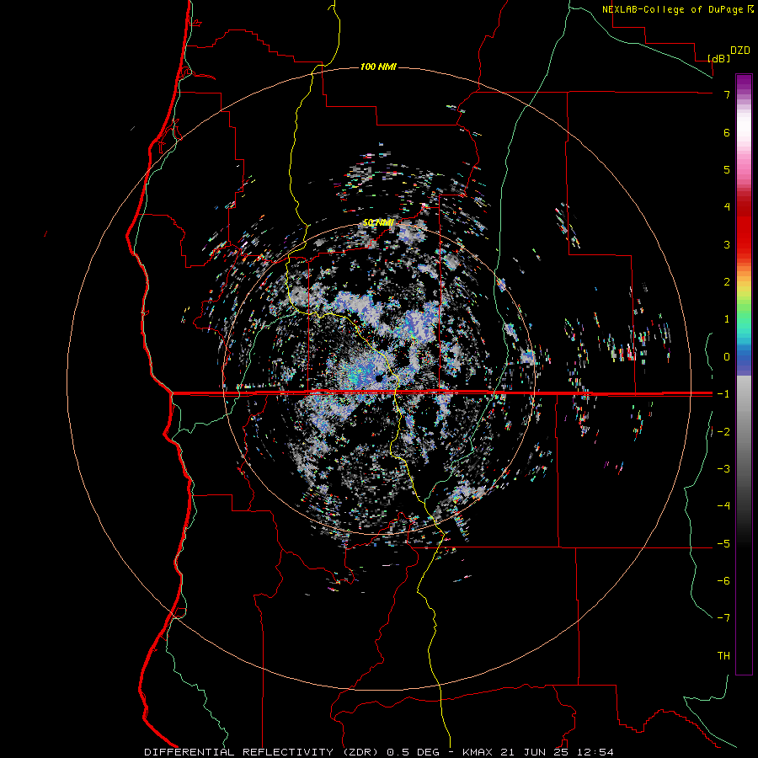
Task: Click the [dB] unit label
Action: point(718,58)
